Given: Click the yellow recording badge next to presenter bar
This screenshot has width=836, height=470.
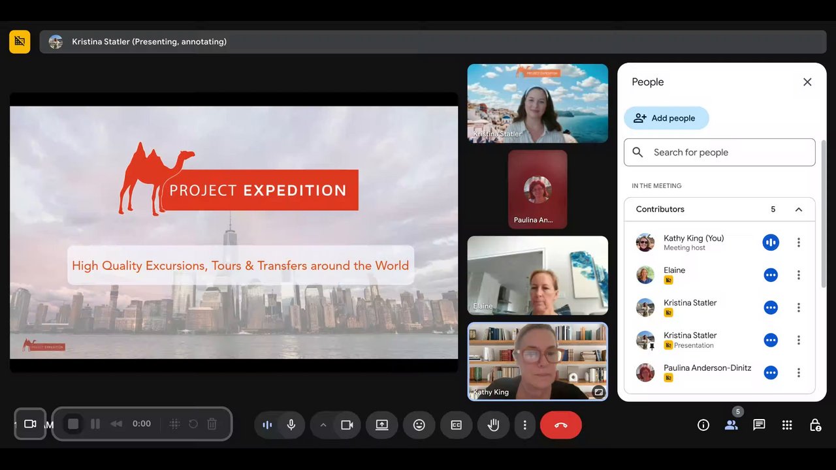Looking at the screenshot, I should pos(20,42).
